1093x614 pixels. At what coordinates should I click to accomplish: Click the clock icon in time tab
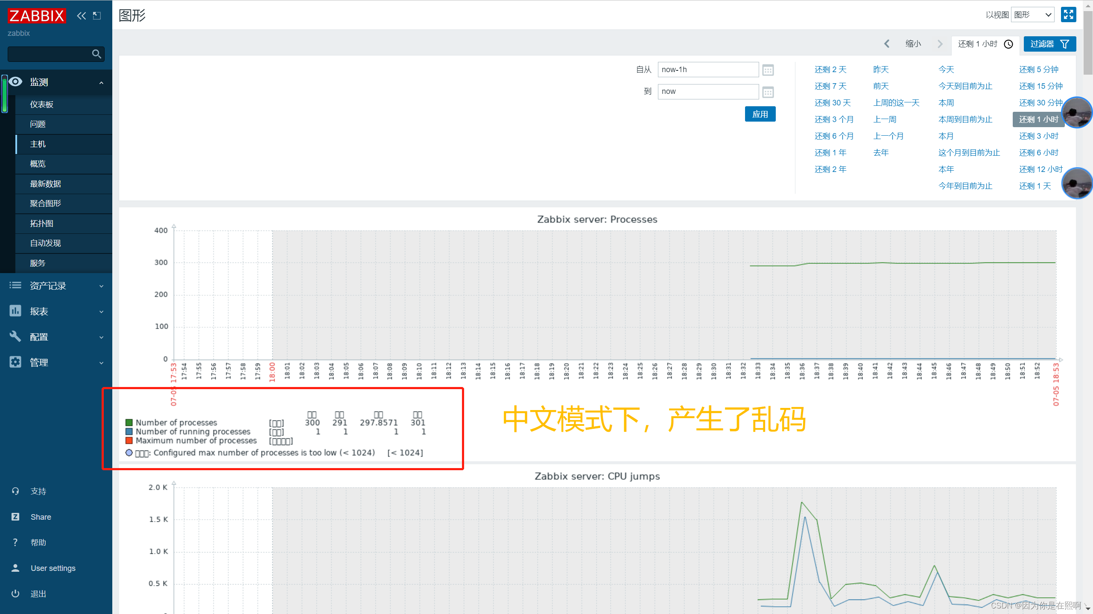[1008, 44]
